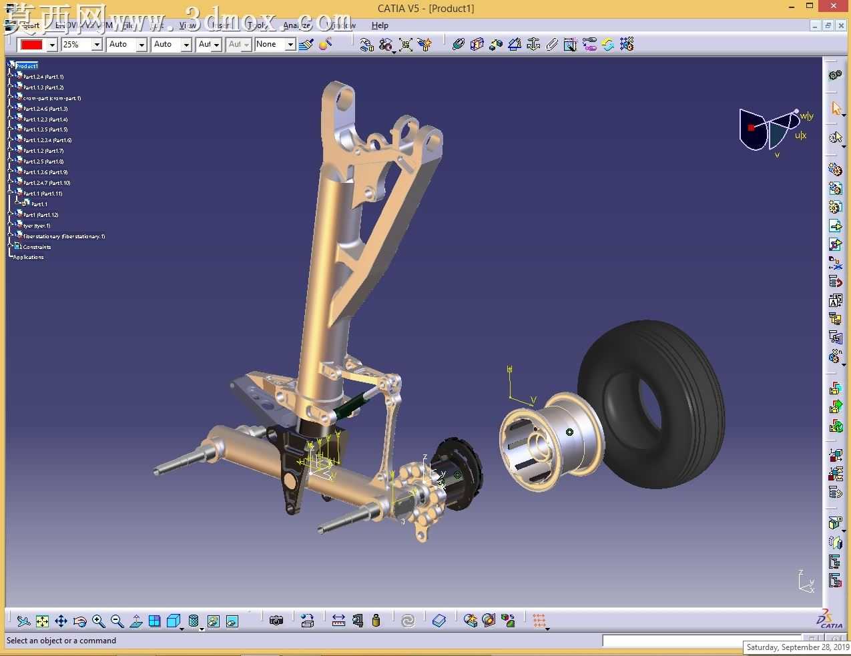
Task: Select Part1.1.3 (Part1.2) in tree
Action: 43,87
